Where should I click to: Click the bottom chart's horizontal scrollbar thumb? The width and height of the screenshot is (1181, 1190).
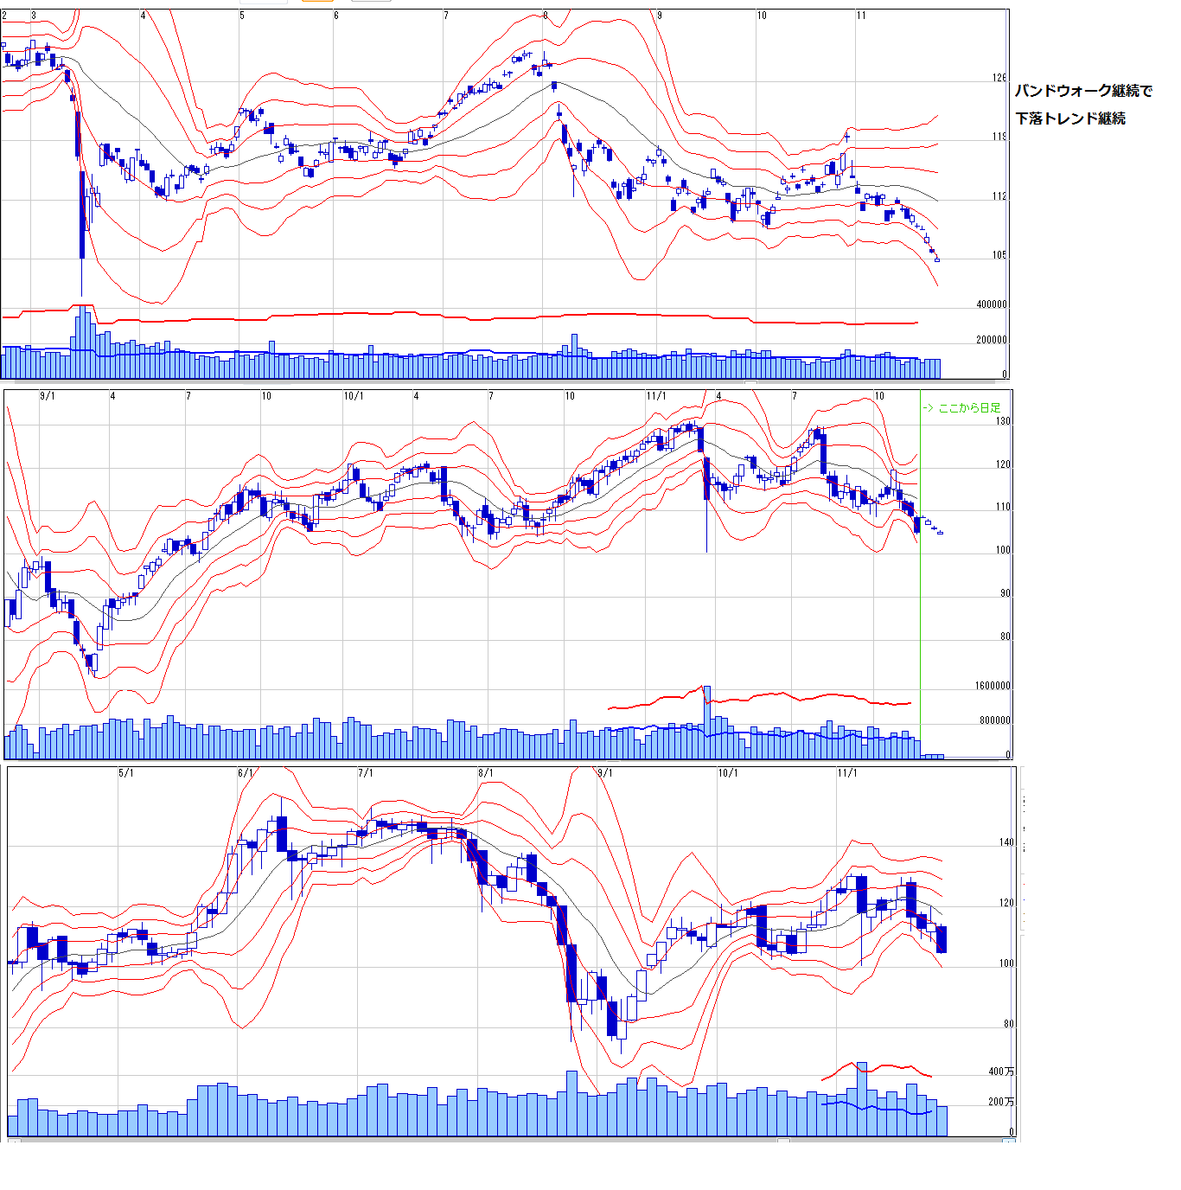782,1142
